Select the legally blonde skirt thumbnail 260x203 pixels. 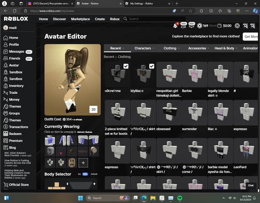coord(220,74)
